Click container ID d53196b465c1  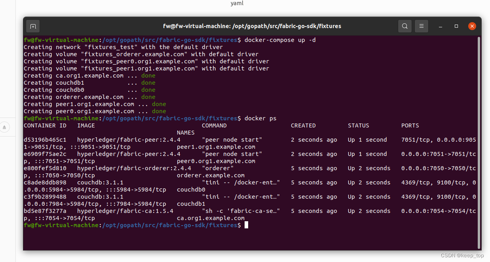tap(45, 139)
